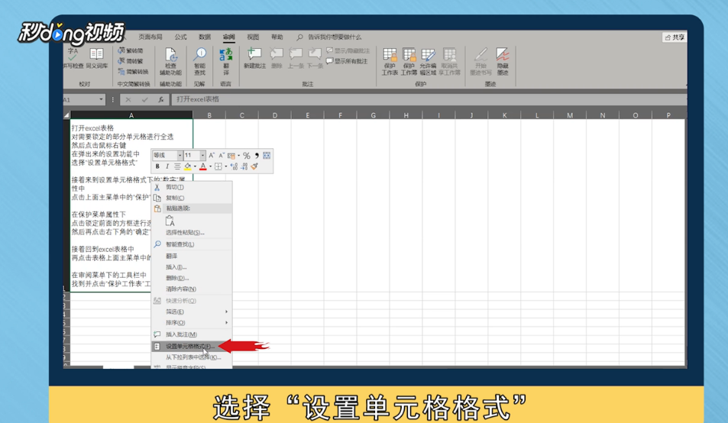Viewport: 728px width, 423px height.
Task: Choose 智能查找(L) from context menu
Action: [x=192, y=244]
